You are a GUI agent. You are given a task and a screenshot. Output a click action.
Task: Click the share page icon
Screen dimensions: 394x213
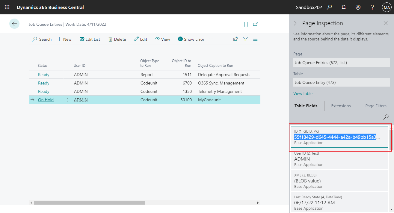(236, 39)
